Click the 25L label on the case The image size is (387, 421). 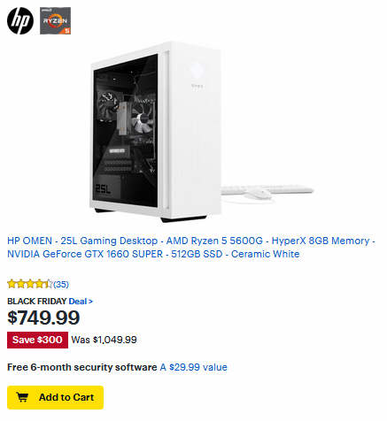tap(103, 189)
